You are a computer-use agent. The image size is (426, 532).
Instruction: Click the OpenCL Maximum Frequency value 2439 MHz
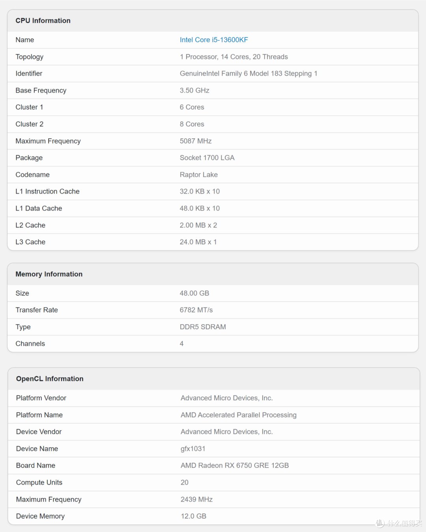coord(196,499)
